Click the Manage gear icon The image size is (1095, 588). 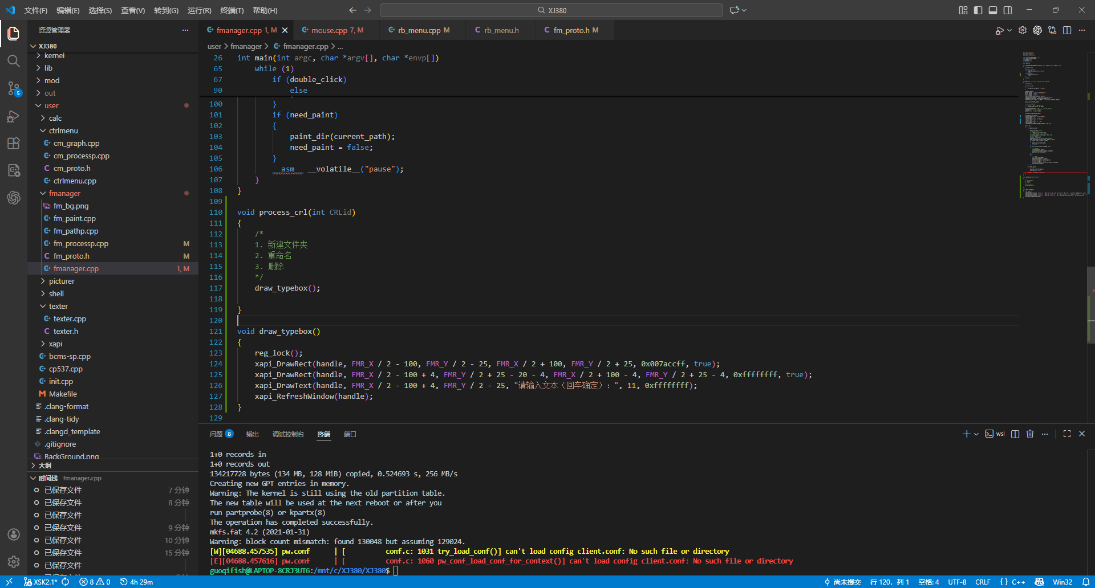tap(14, 562)
